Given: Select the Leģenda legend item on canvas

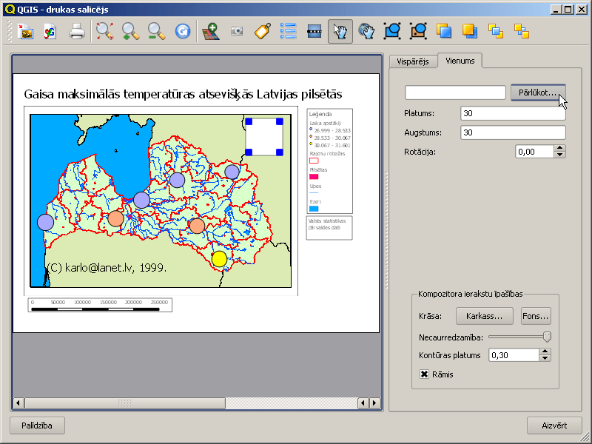Looking at the screenshot, I should coord(329,161).
